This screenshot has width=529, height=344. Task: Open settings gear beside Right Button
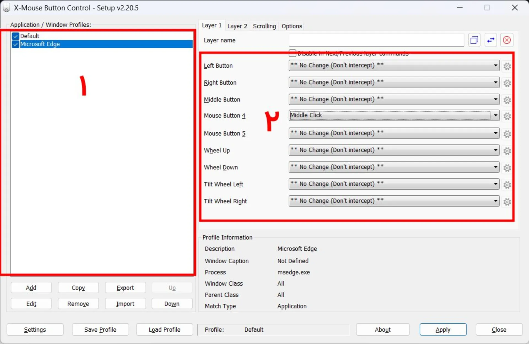pyautogui.click(x=508, y=83)
